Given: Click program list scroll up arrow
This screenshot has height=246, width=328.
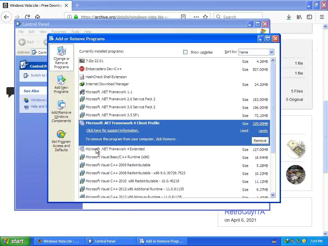Looking at the screenshot, I should 273,61.
